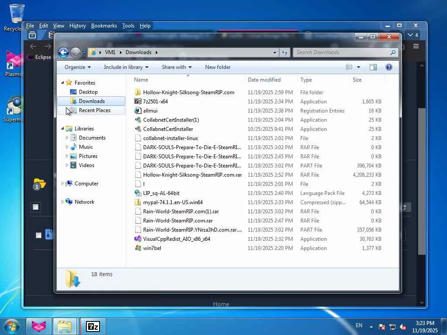Open Explorer help question mark icon
447x335 pixels.
[x=389, y=67]
